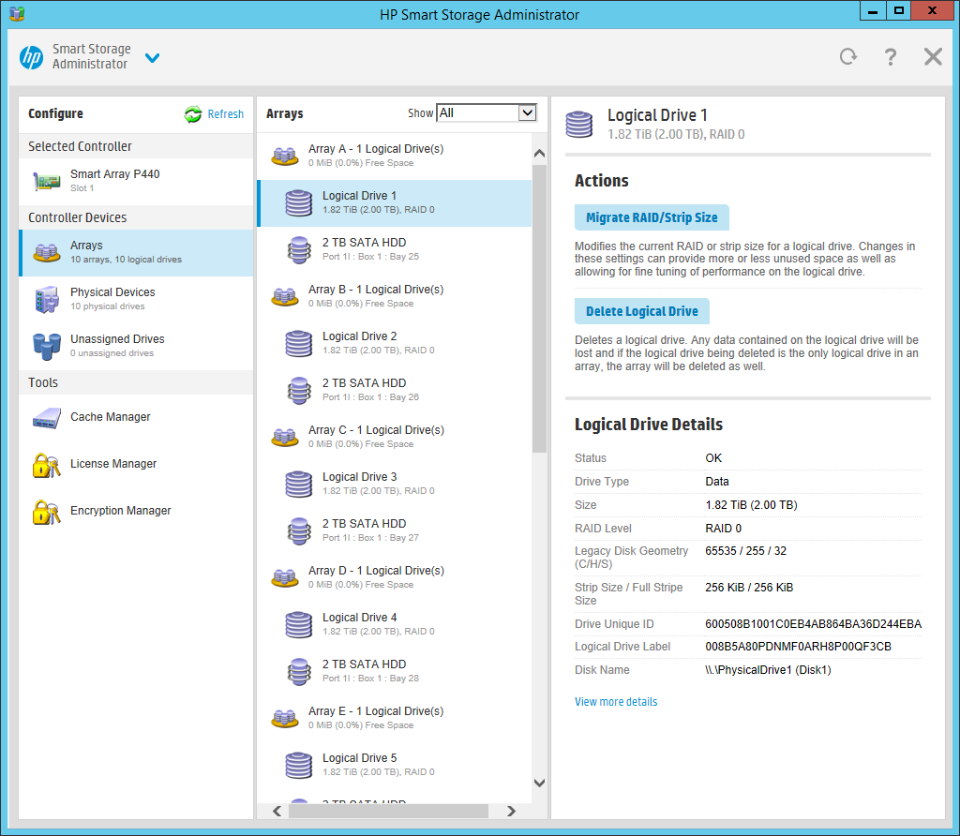This screenshot has height=836, width=960.
Task: Click the Delete Logical Drive button
Action: (642, 311)
